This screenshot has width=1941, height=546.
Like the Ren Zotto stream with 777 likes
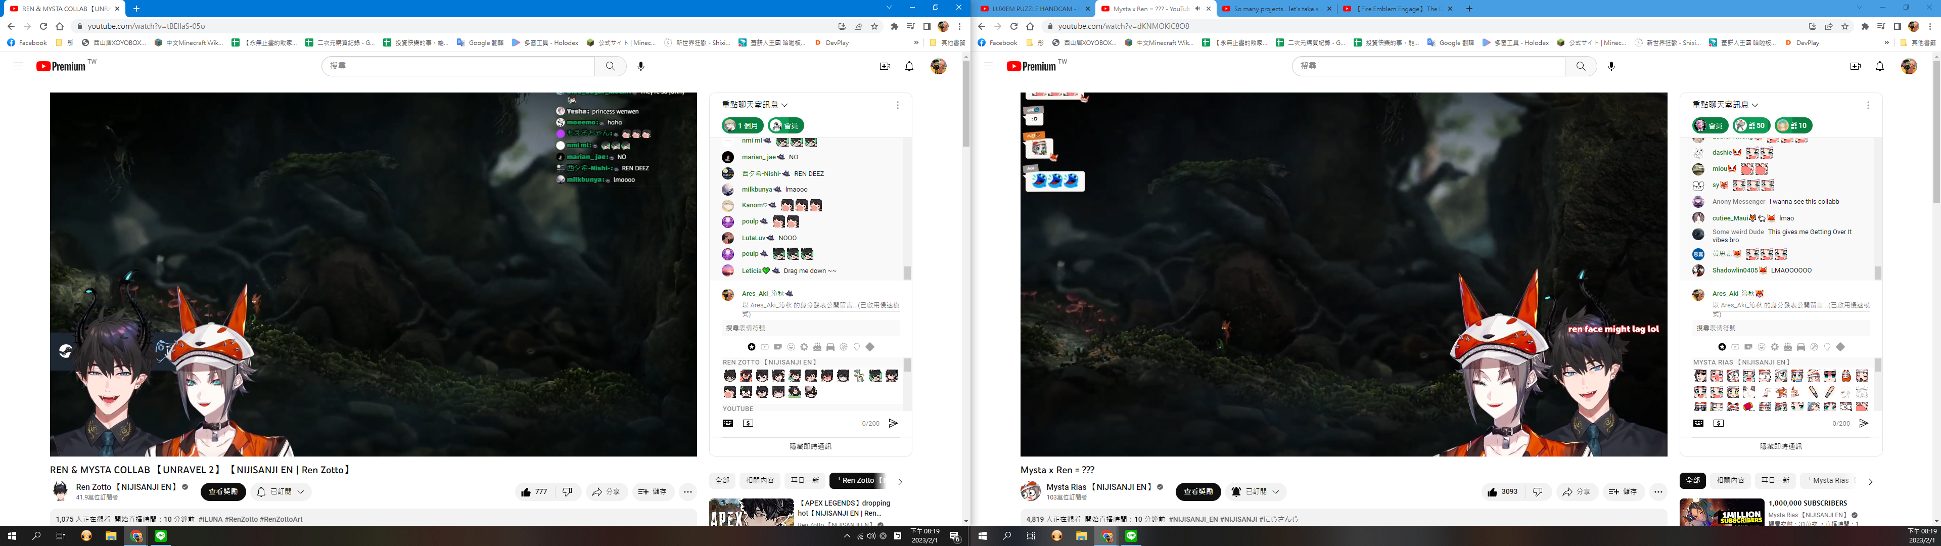534,492
